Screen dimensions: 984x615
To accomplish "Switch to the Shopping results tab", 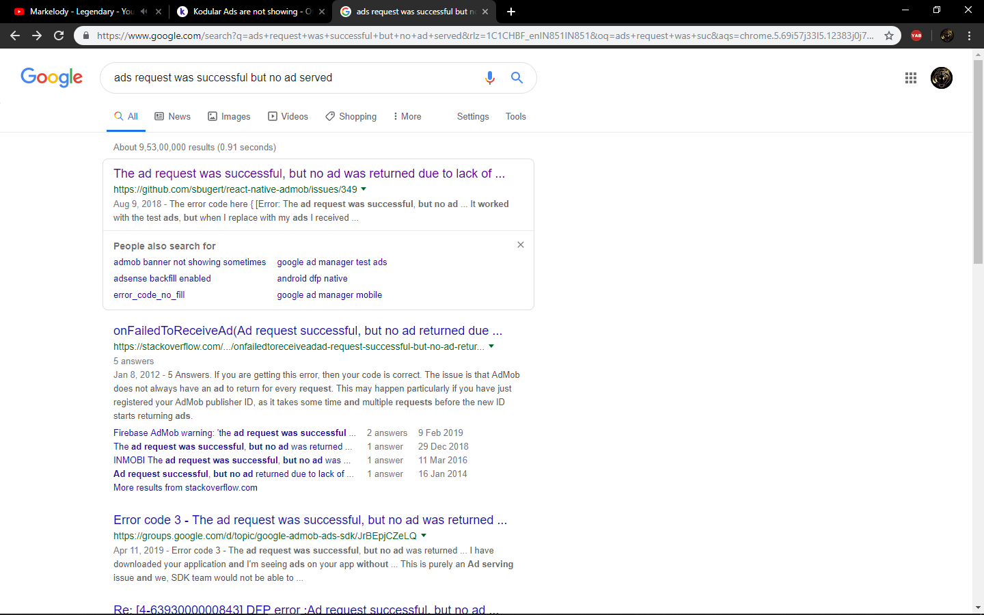I will [351, 117].
